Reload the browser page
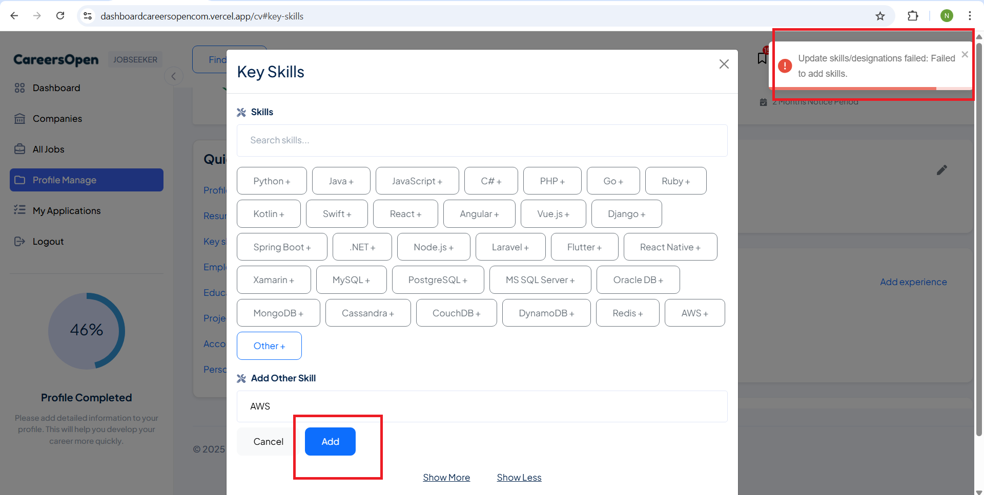Image resolution: width=984 pixels, height=495 pixels. click(60, 16)
